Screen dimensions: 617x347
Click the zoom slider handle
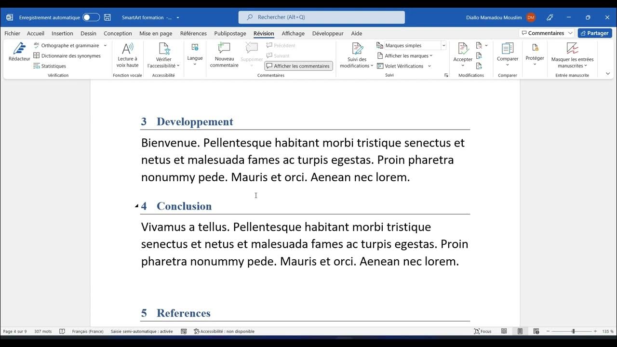(573, 332)
